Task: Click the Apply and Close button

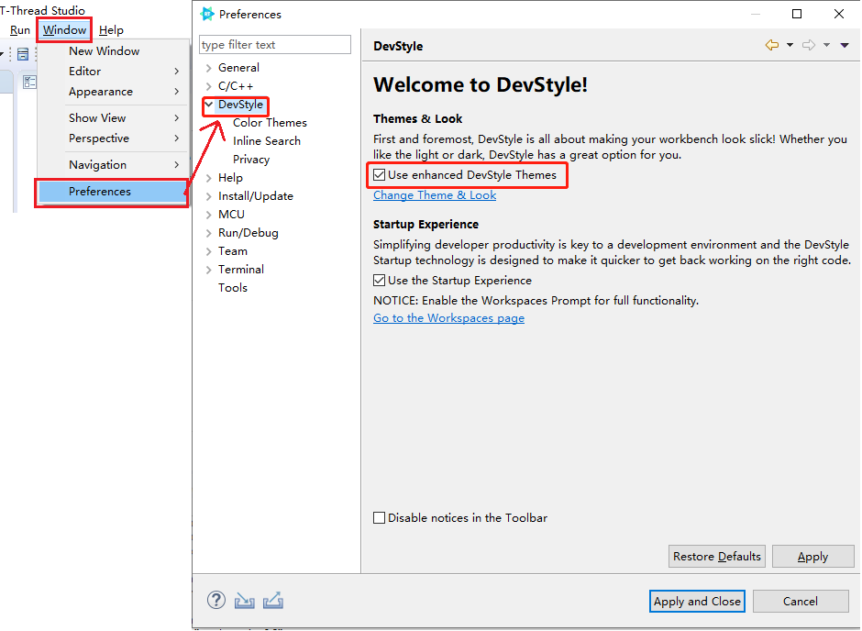Action: (x=697, y=602)
